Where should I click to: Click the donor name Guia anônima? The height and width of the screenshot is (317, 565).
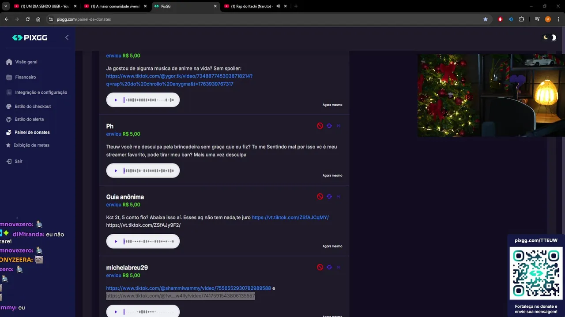tap(125, 197)
